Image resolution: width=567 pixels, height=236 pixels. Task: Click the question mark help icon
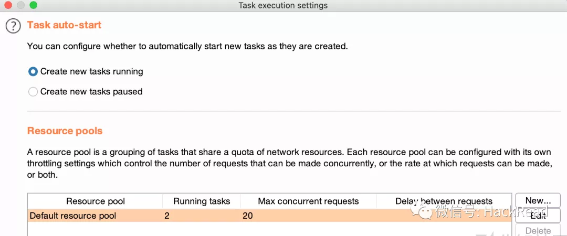tap(13, 26)
